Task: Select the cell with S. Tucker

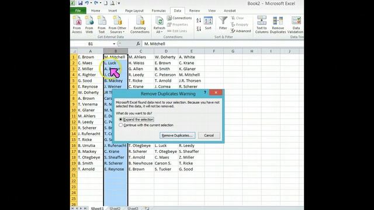Action: [166, 169]
